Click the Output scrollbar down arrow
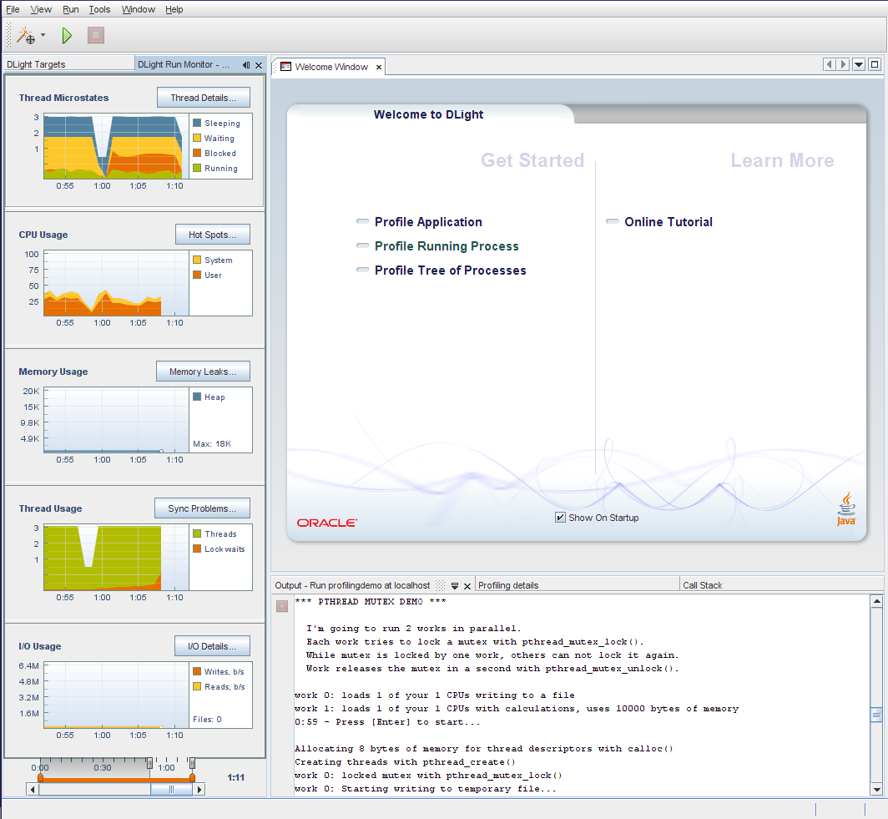888x819 pixels. [x=876, y=790]
